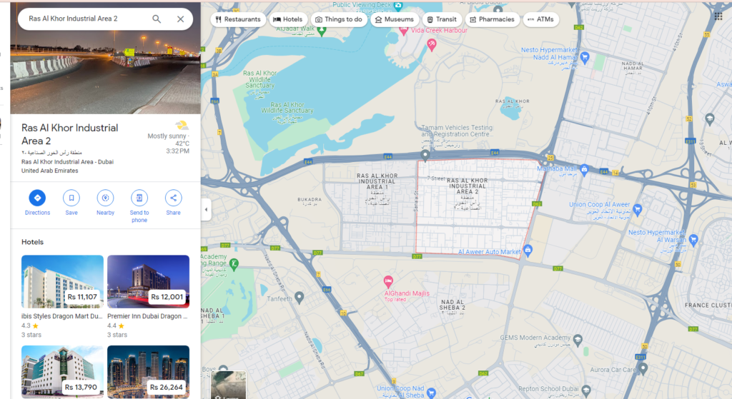Save this place with bookmark icon
732x399 pixels.
pyautogui.click(x=71, y=198)
